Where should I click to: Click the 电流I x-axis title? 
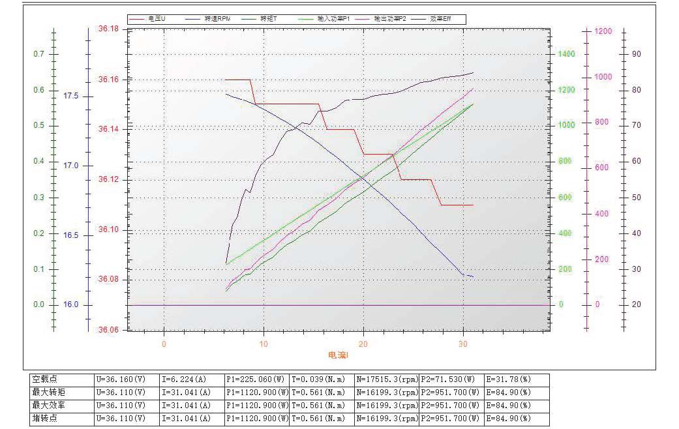click(x=339, y=355)
